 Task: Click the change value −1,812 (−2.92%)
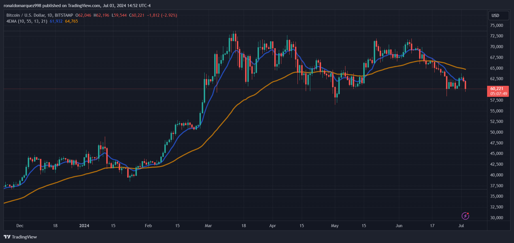[162, 15]
